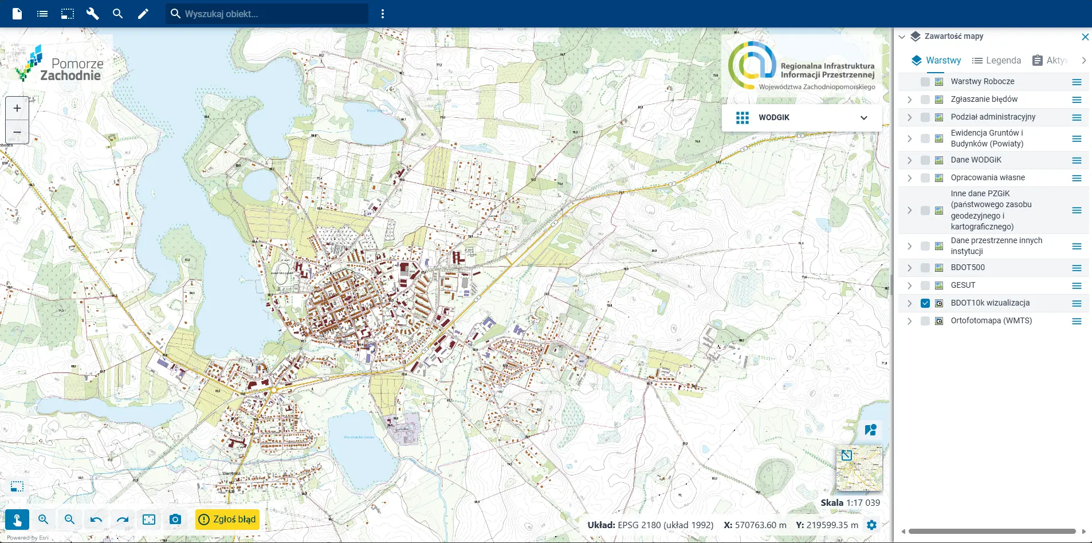The width and height of the screenshot is (1092, 543).
Task: Click the Zgłoś błąd button
Action: [227, 520]
